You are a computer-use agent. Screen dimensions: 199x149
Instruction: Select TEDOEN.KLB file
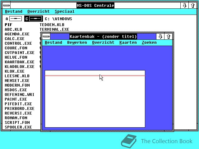tap(52, 25)
